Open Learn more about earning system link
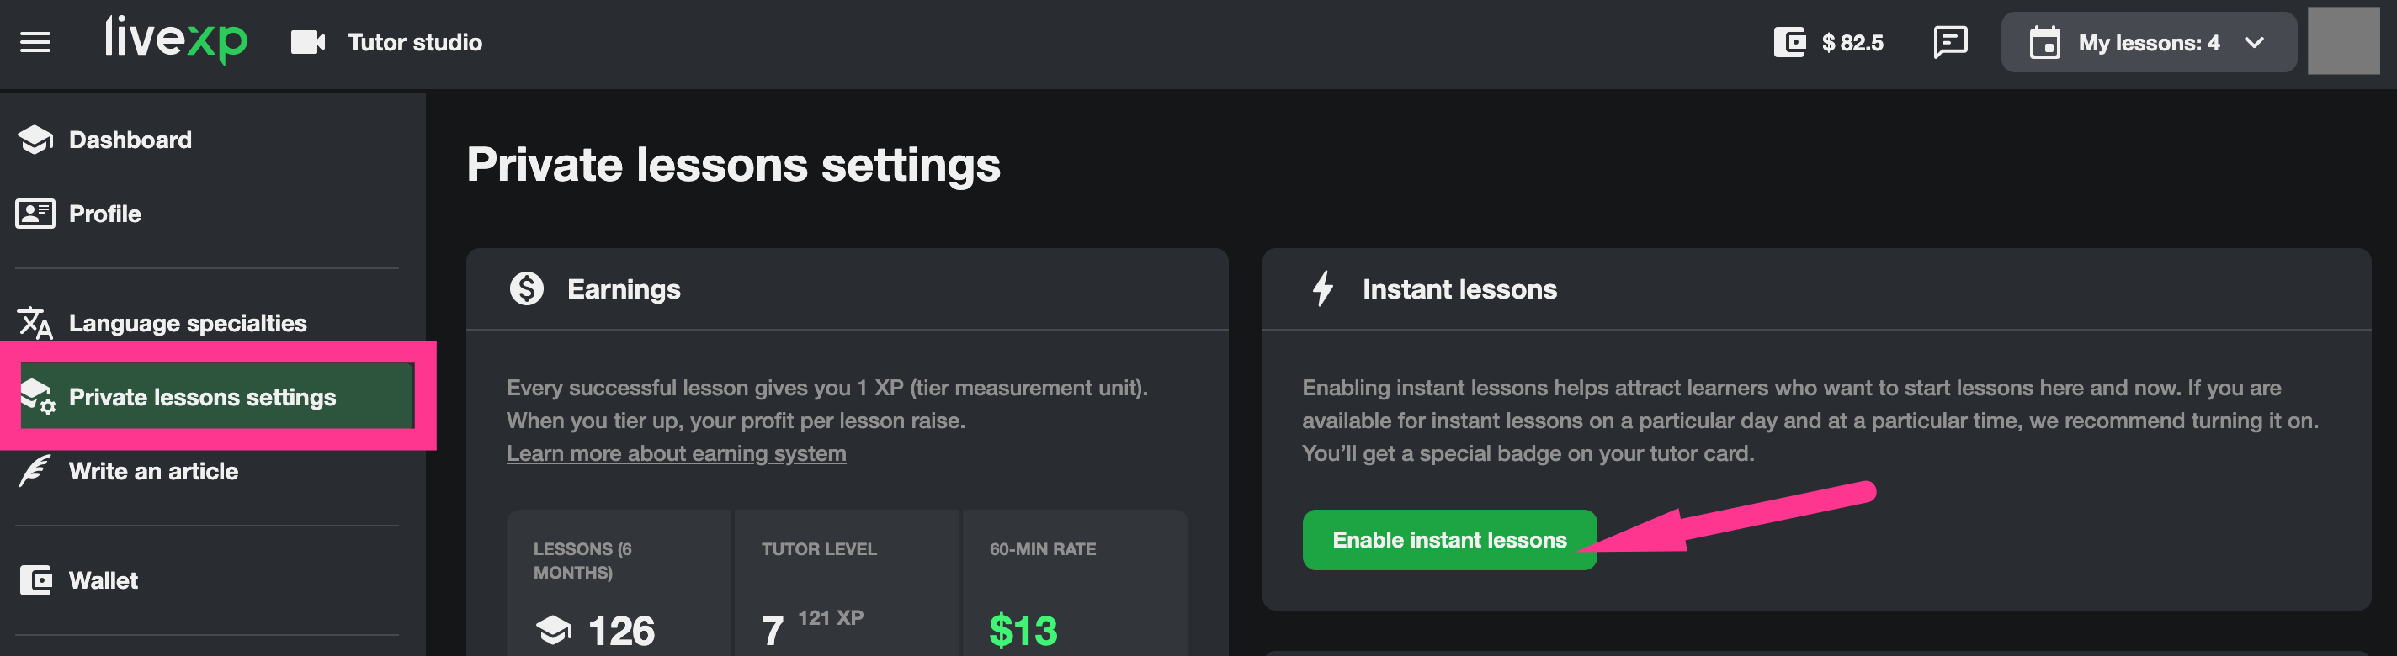Screen dimensions: 2397x656 click(676, 453)
